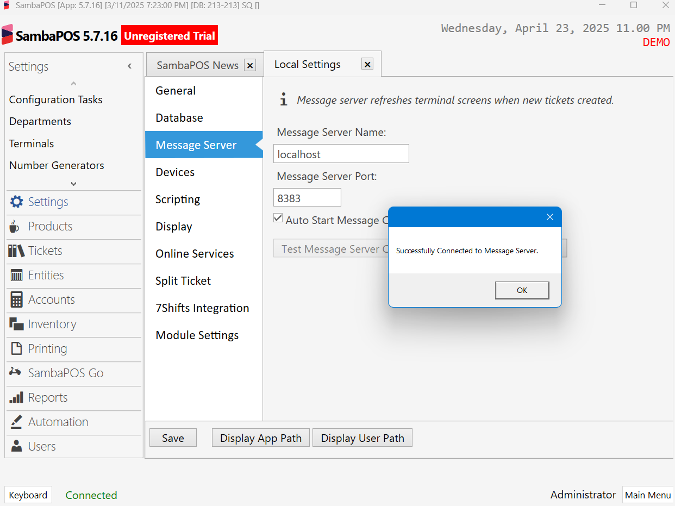Confirm the dialog with OK
This screenshot has width=675, height=506.
pyautogui.click(x=522, y=290)
